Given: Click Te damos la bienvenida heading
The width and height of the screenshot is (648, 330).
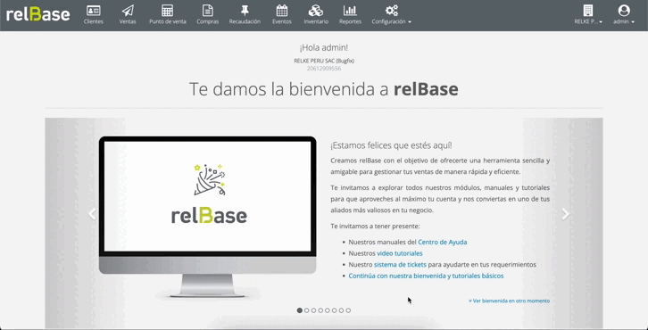Looking at the screenshot, I should click(x=324, y=89).
